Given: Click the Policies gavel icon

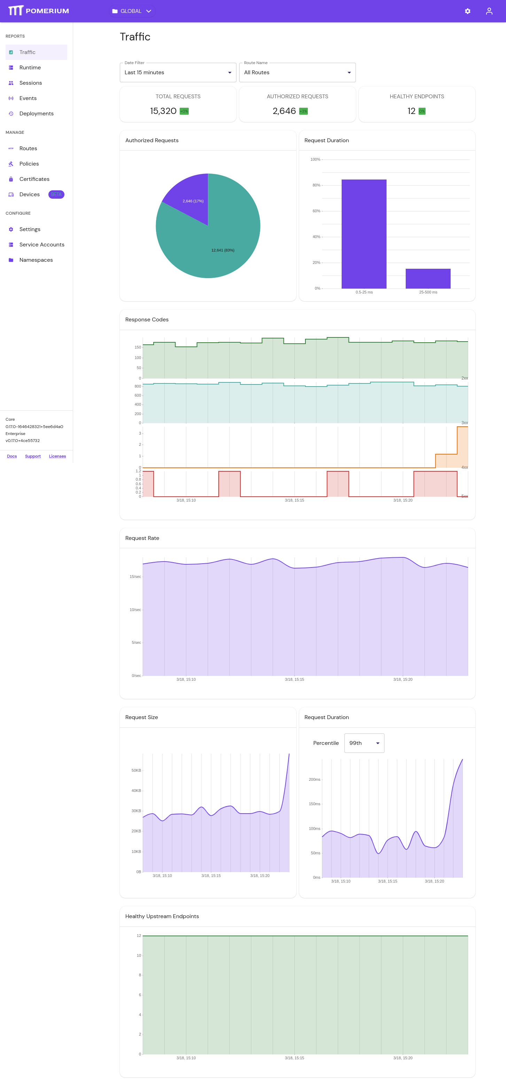Looking at the screenshot, I should point(11,164).
